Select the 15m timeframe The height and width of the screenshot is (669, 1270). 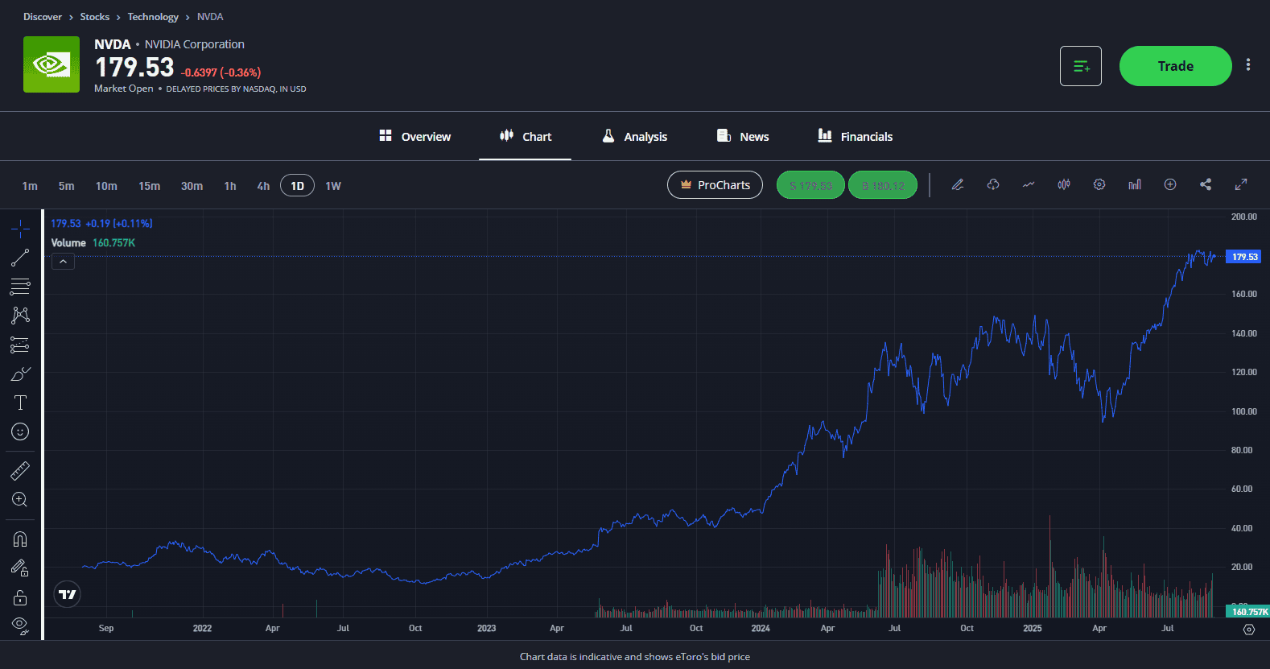coord(149,186)
